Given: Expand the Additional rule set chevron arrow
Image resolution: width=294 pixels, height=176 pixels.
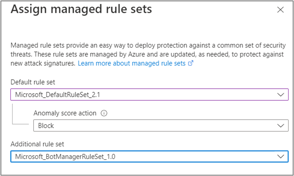Looking at the screenshot, I should [281, 157].
